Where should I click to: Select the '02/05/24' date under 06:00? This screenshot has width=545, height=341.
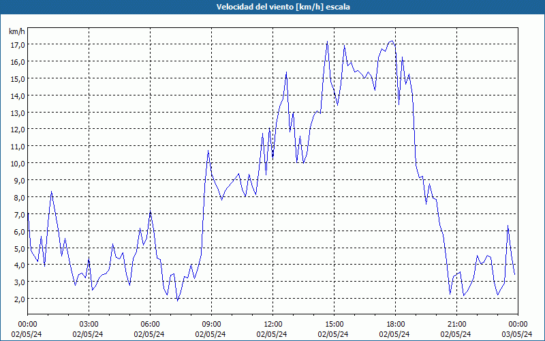pyautogui.click(x=149, y=334)
